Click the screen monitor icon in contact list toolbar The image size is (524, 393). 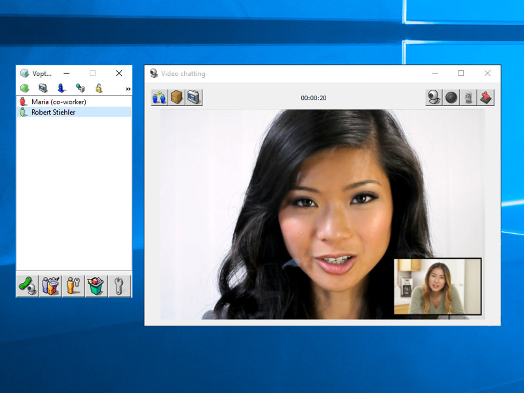(43, 88)
